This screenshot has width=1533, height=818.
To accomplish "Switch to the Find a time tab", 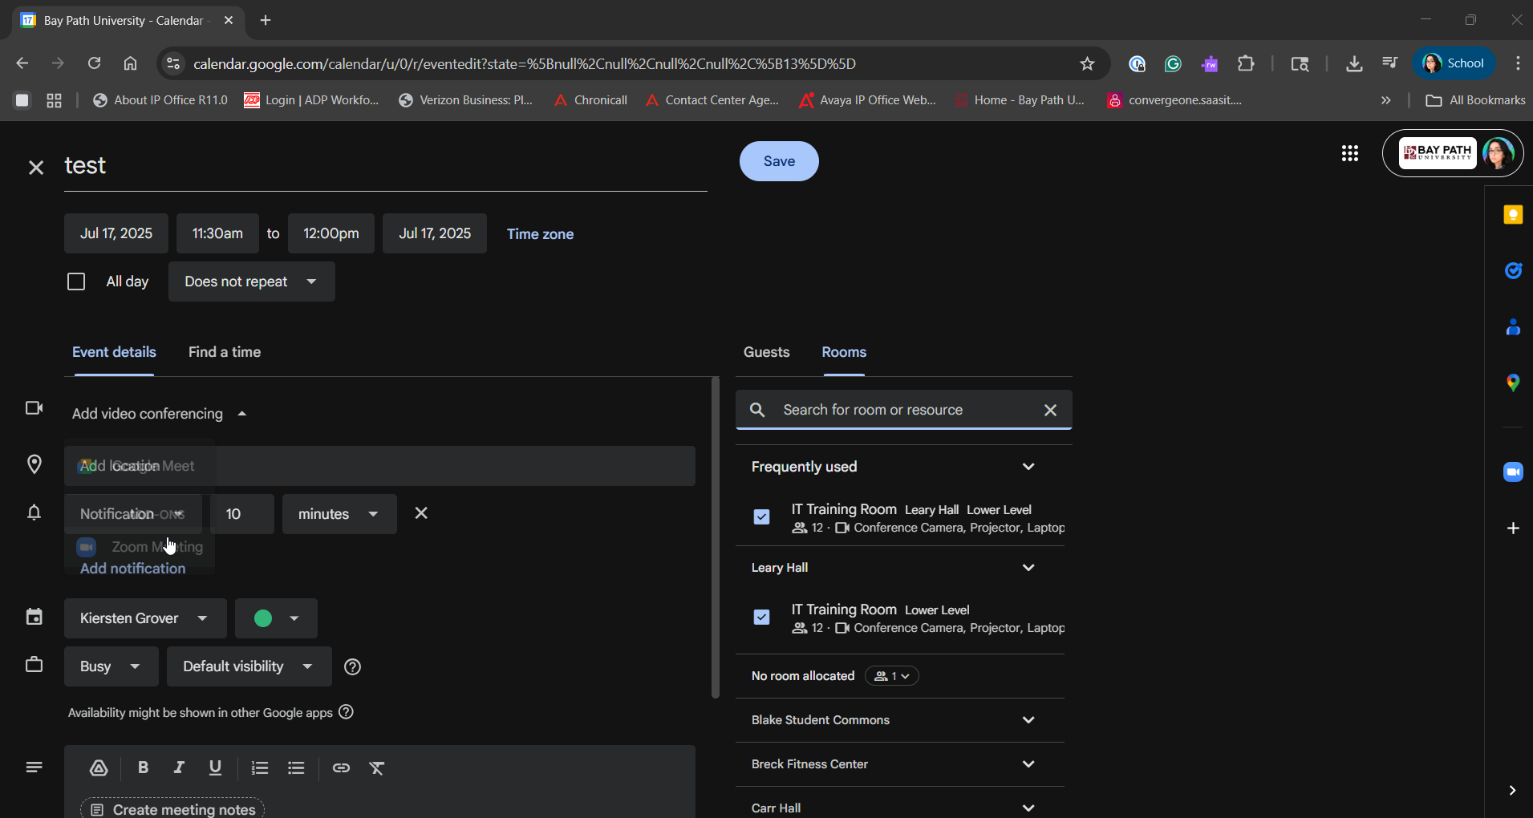I will coord(225,352).
